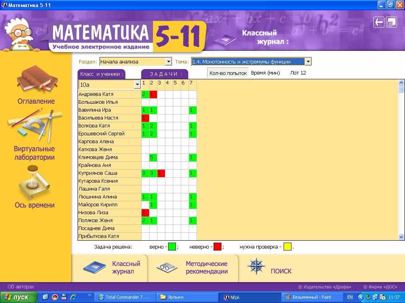Select student Вавилина Ира

(110, 110)
